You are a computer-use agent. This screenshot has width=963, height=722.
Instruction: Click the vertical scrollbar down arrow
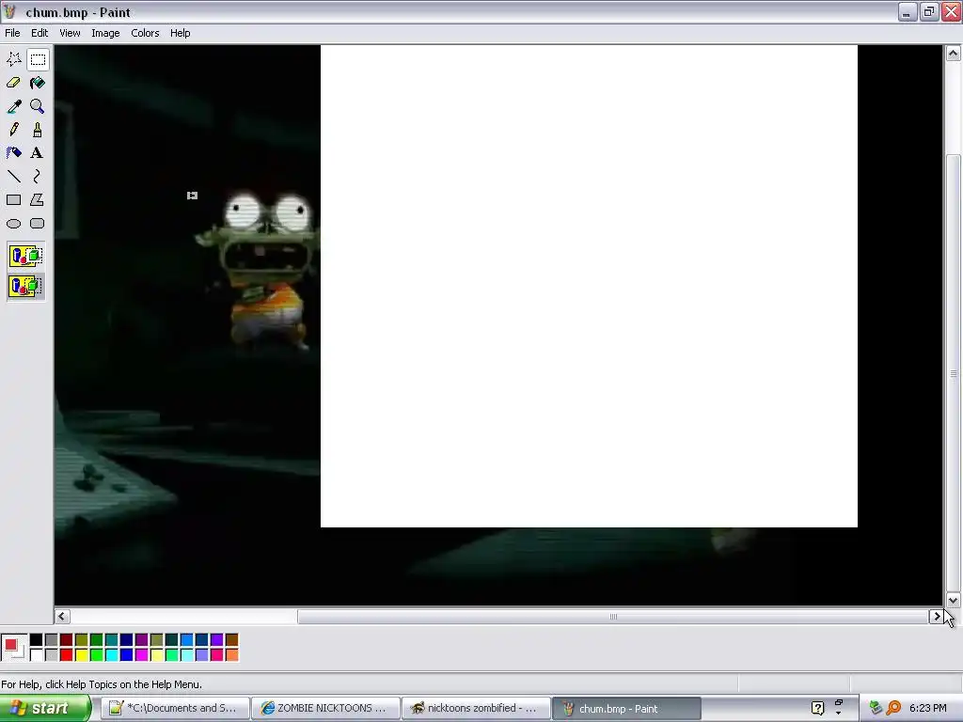953,600
